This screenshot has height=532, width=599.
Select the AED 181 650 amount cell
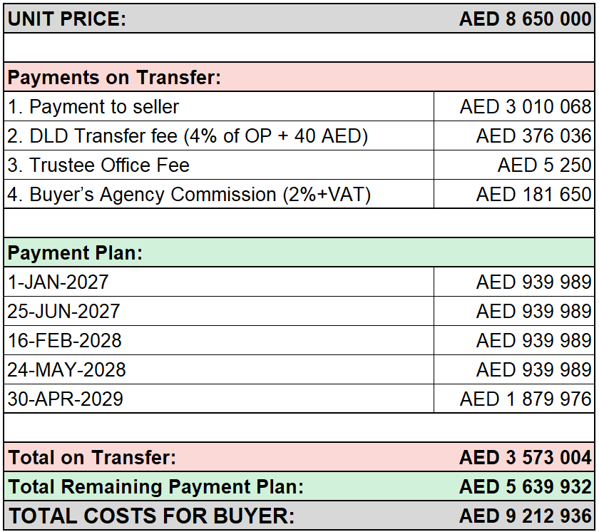pyautogui.click(x=514, y=194)
